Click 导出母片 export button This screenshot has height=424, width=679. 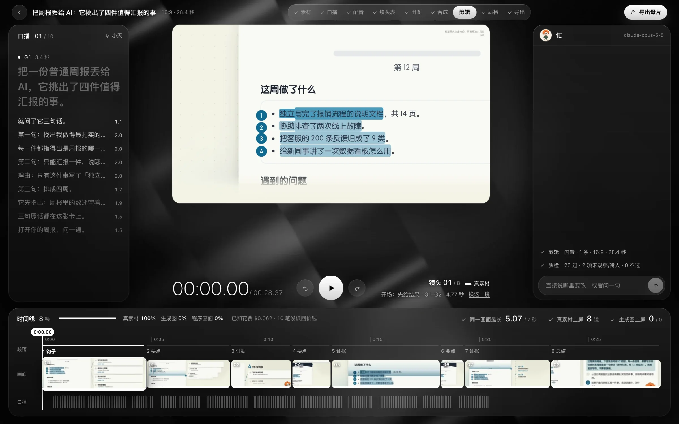[645, 12]
